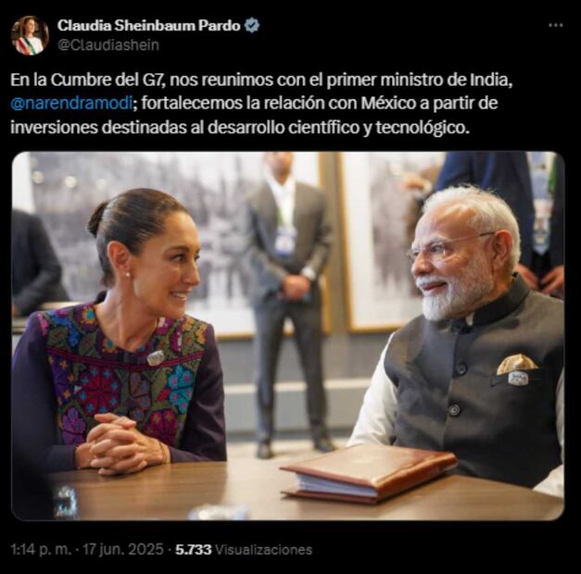Click the brown leather folder on table
Screen dimensions: 581x574
click(369, 474)
